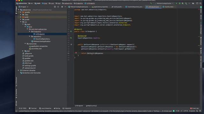Expand the test folder
Viewport: 204px width, 114px height.
(x=23, y=51)
